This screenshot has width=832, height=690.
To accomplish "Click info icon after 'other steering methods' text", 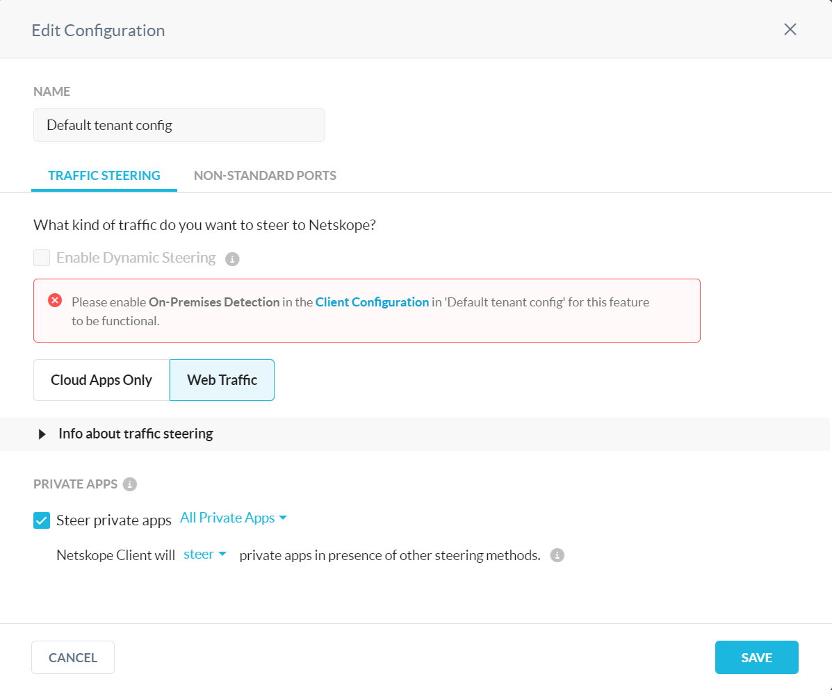I will click(x=557, y=555).
